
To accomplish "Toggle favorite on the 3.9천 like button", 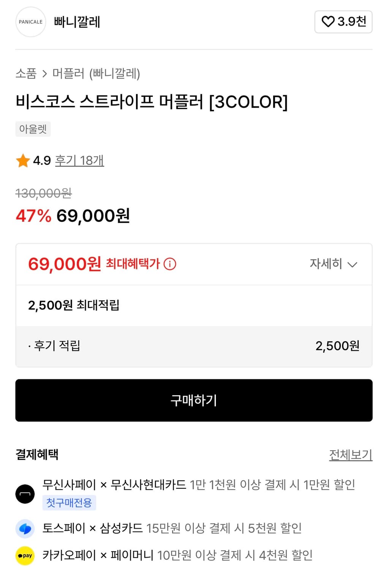I will pos(342,22).
